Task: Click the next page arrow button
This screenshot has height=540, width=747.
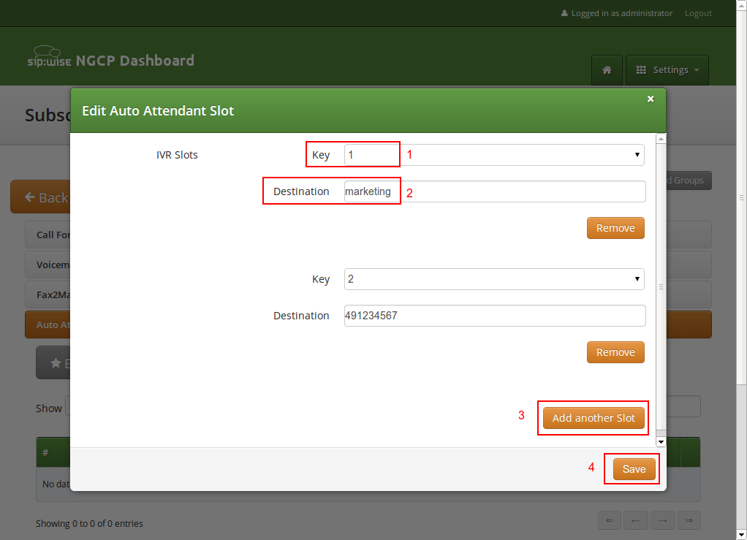Action: 661,520
